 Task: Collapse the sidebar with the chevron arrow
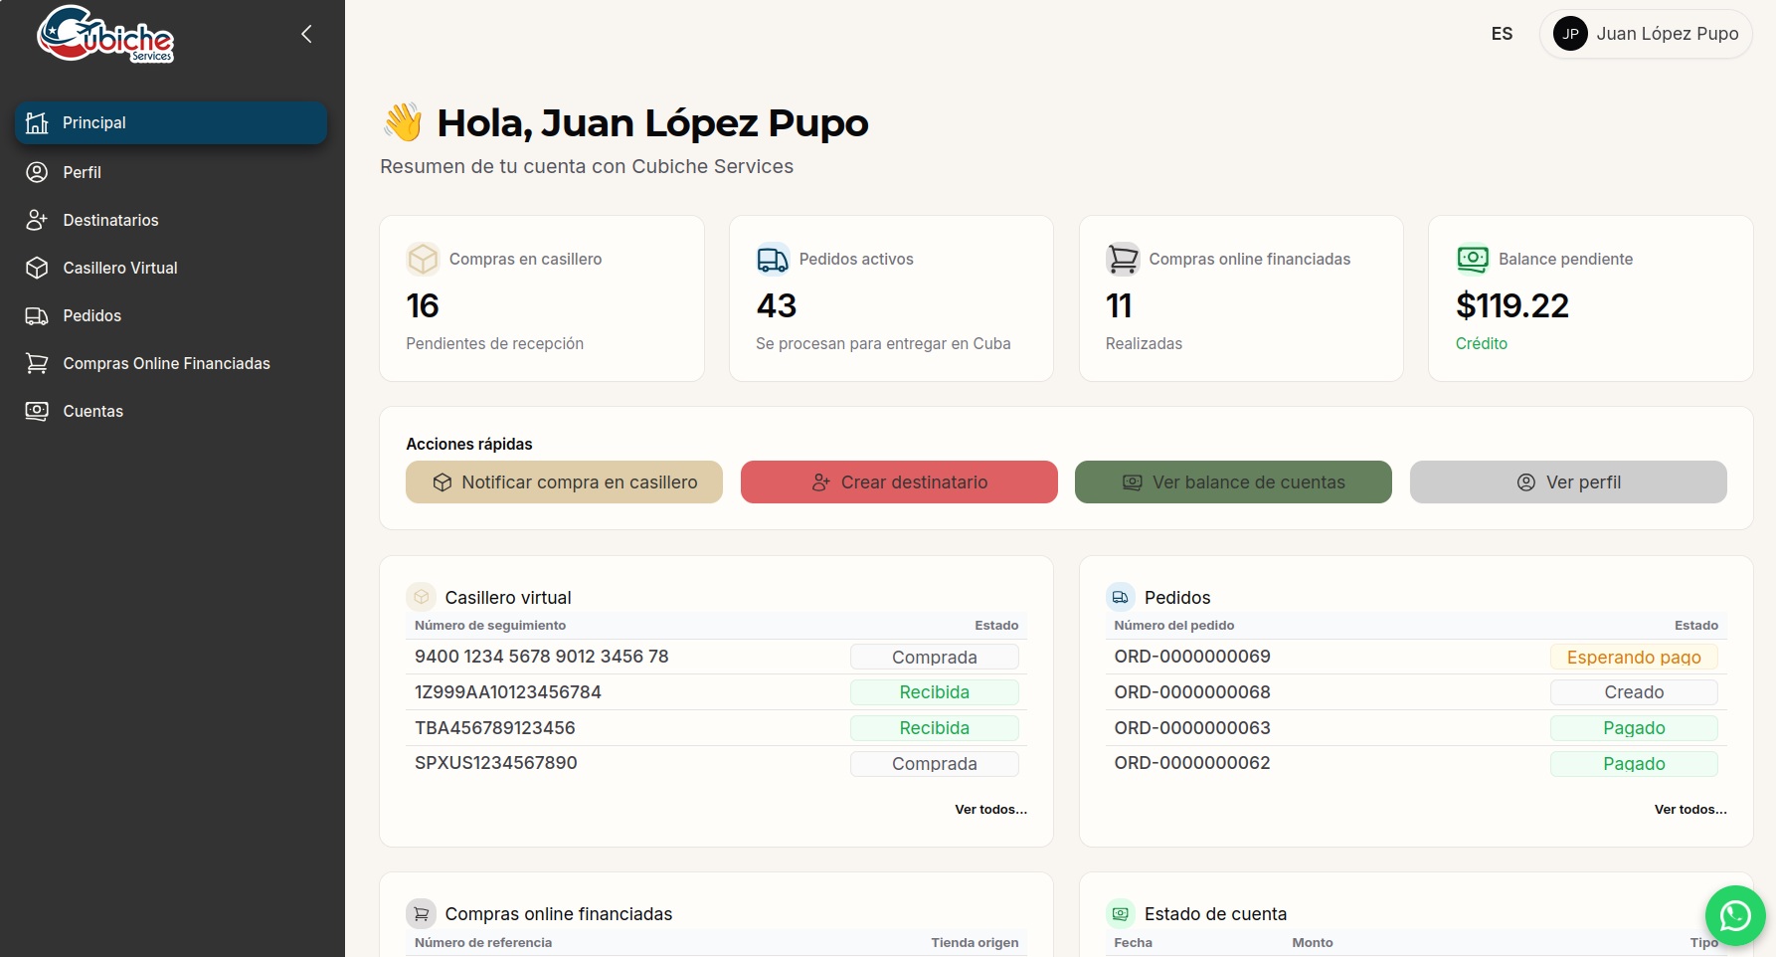(306, 34)
